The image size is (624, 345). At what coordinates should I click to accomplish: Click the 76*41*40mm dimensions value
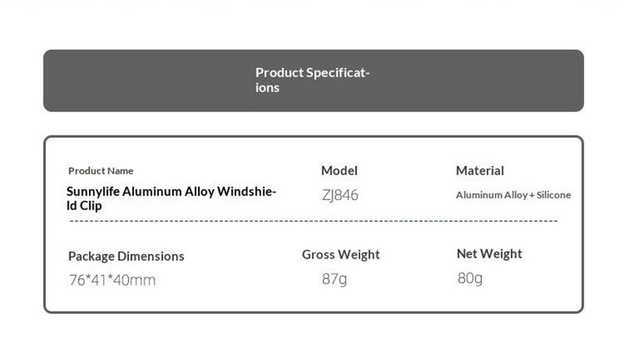(112, 280)
